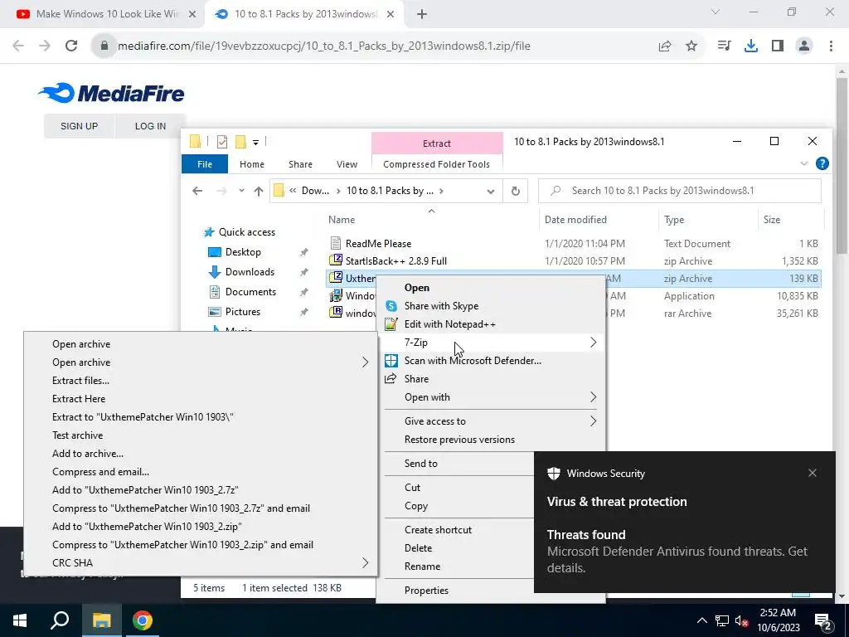Sort by the Date modified column header
This screenshot has width=849, height=637.
point(575,219)
